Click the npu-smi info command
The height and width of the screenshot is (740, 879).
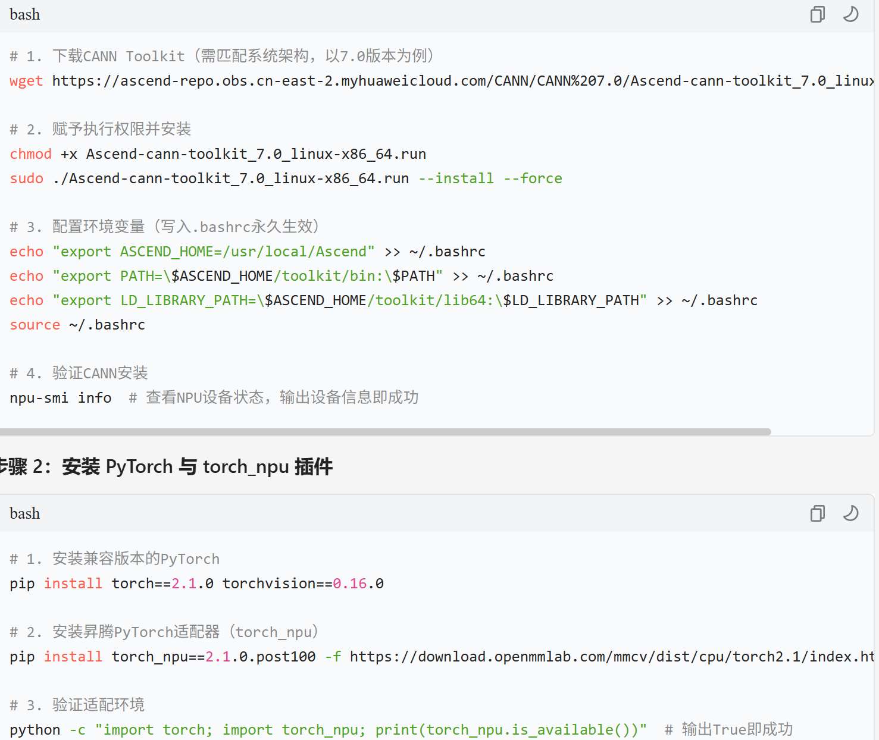tap(61, 397)
